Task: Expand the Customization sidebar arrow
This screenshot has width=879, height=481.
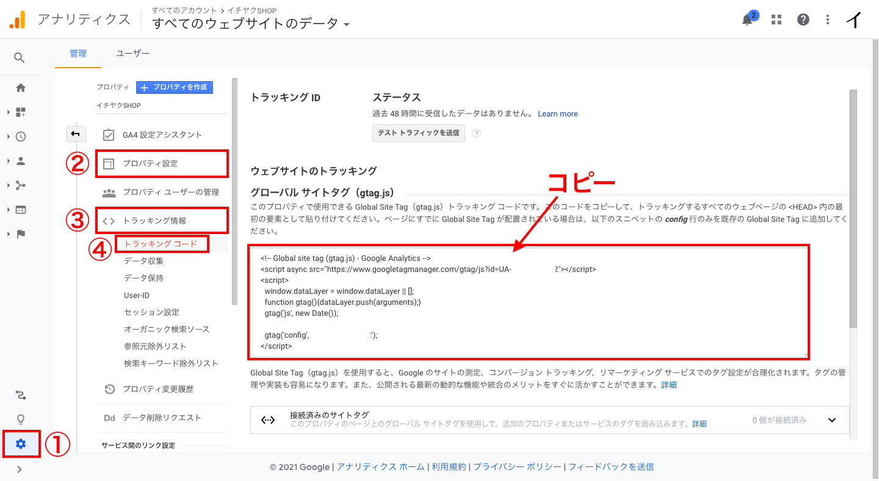Action: point(9,112)
